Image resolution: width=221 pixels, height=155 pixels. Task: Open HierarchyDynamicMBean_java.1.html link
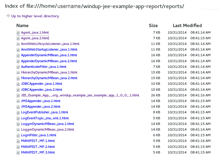(49, 72)
